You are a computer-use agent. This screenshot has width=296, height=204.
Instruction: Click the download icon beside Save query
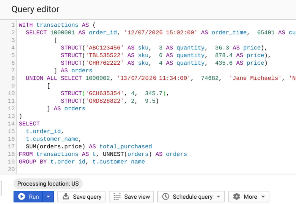[66, 196]
